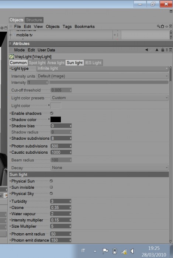Open the Intensity units dropdown
The width and height of the screenshot is (173, 258).
click(103, 76)
